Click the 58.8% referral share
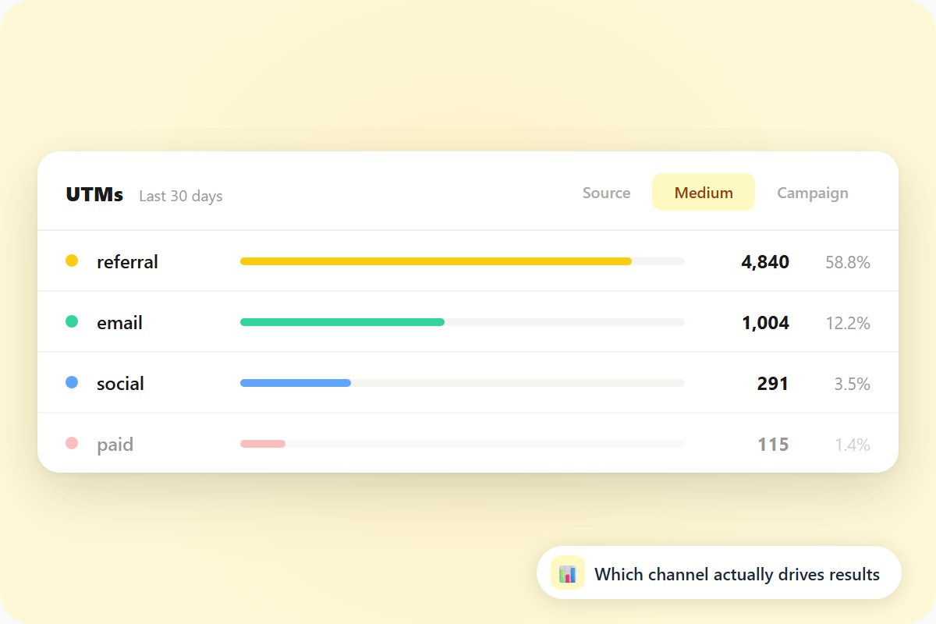This screenshot has width=936, height=624. coord(848,263)
